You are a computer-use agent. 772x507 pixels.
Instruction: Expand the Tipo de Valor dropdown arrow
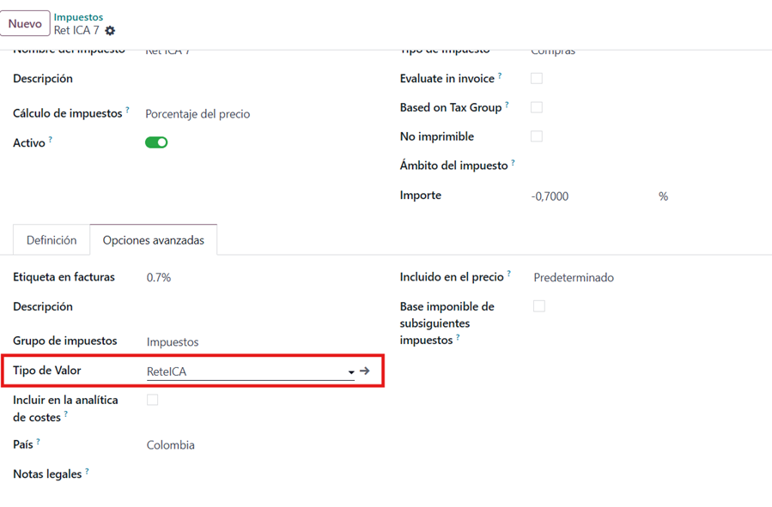click(x=351, y=372)
